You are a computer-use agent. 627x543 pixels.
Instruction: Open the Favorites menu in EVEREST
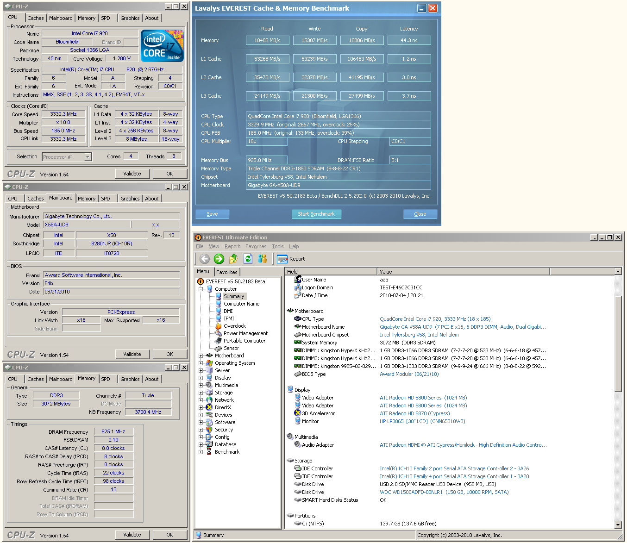click(x=256, y=246)
